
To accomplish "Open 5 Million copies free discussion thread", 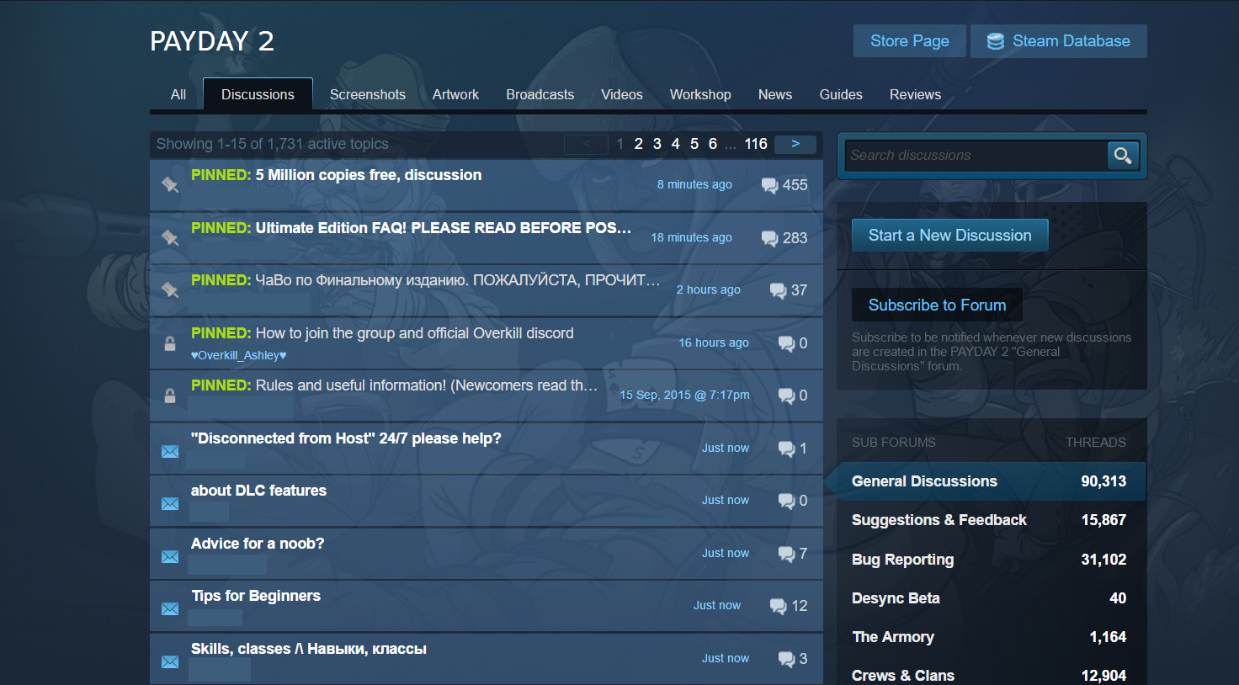I will click(369, 175).
